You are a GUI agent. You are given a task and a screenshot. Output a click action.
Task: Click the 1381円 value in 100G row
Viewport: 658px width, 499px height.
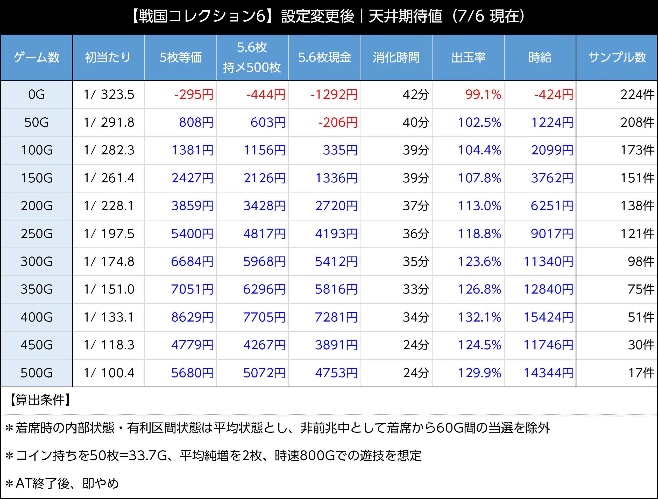point(193,150)
